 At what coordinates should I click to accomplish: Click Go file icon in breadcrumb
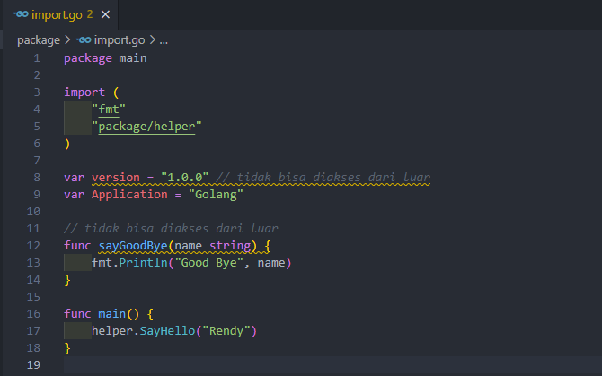[84, 39]
